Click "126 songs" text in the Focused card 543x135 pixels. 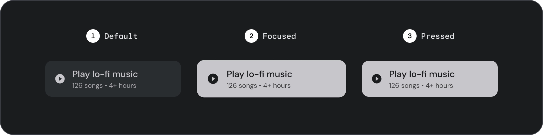pos(242,86)
